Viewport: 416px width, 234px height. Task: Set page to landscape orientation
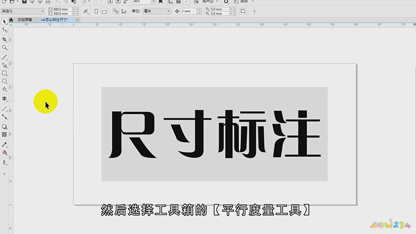click(105, 11)
